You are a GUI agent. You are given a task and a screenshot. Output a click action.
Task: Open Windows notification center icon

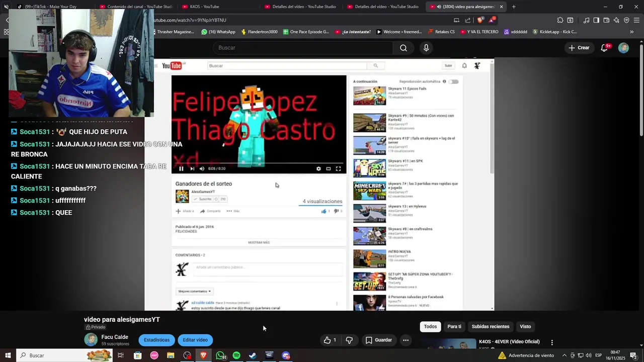point(633,355)
